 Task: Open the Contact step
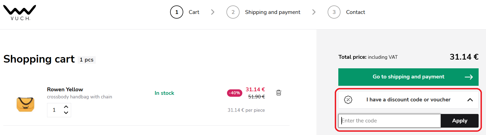point(355,12)
